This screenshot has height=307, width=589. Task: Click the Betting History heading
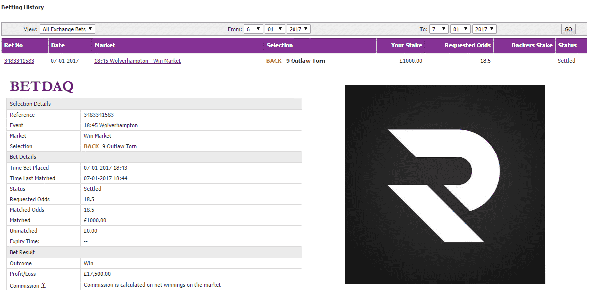tap(23, 7)
